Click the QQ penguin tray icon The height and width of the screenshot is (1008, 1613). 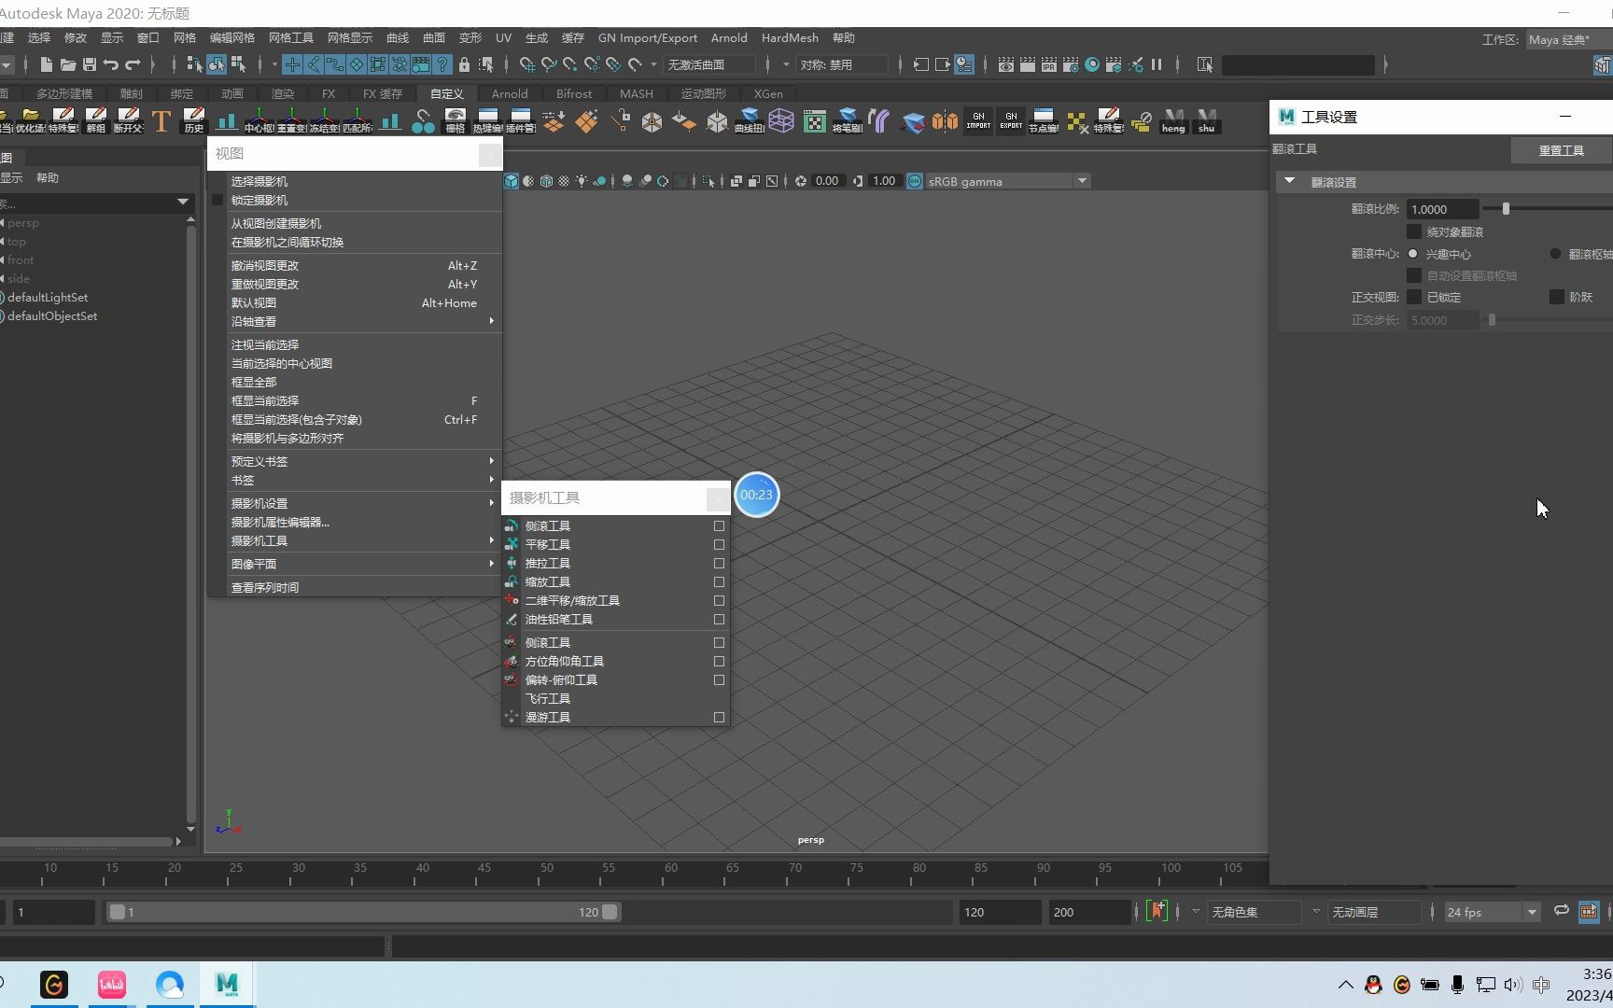coord(1372,985)
